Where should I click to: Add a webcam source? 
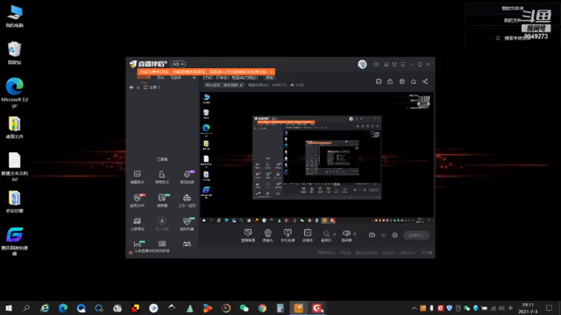[x=267, y=235]
